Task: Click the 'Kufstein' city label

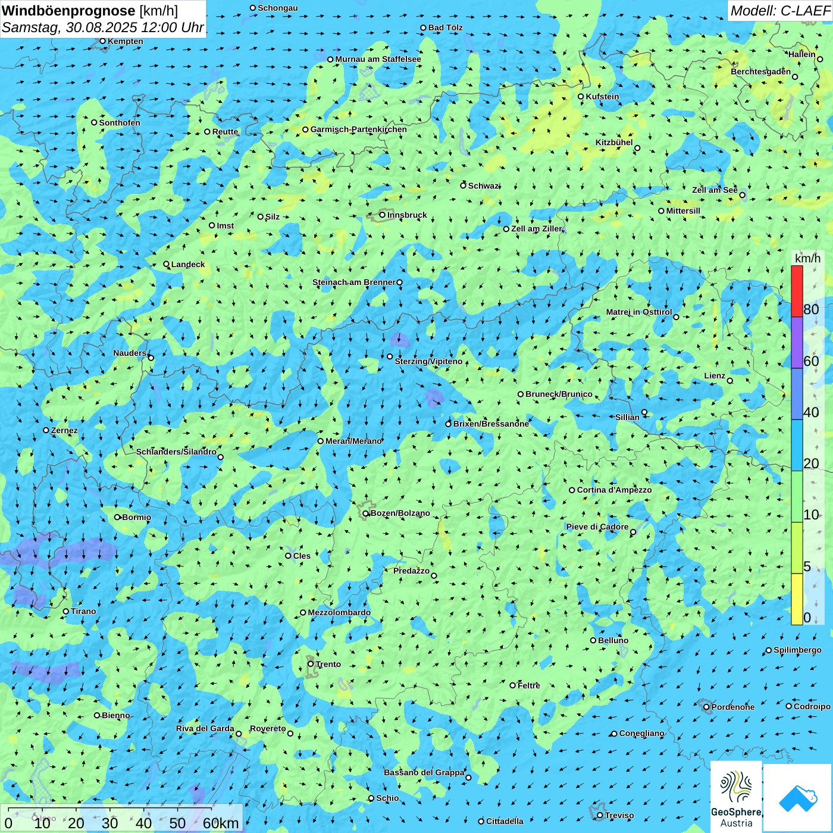Action: pos(603,96)
